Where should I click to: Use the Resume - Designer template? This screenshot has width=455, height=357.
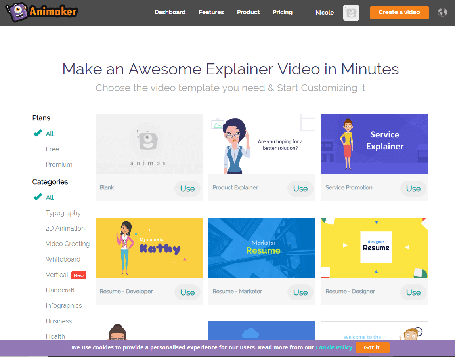pyautogui.click(x=413, y=292)
